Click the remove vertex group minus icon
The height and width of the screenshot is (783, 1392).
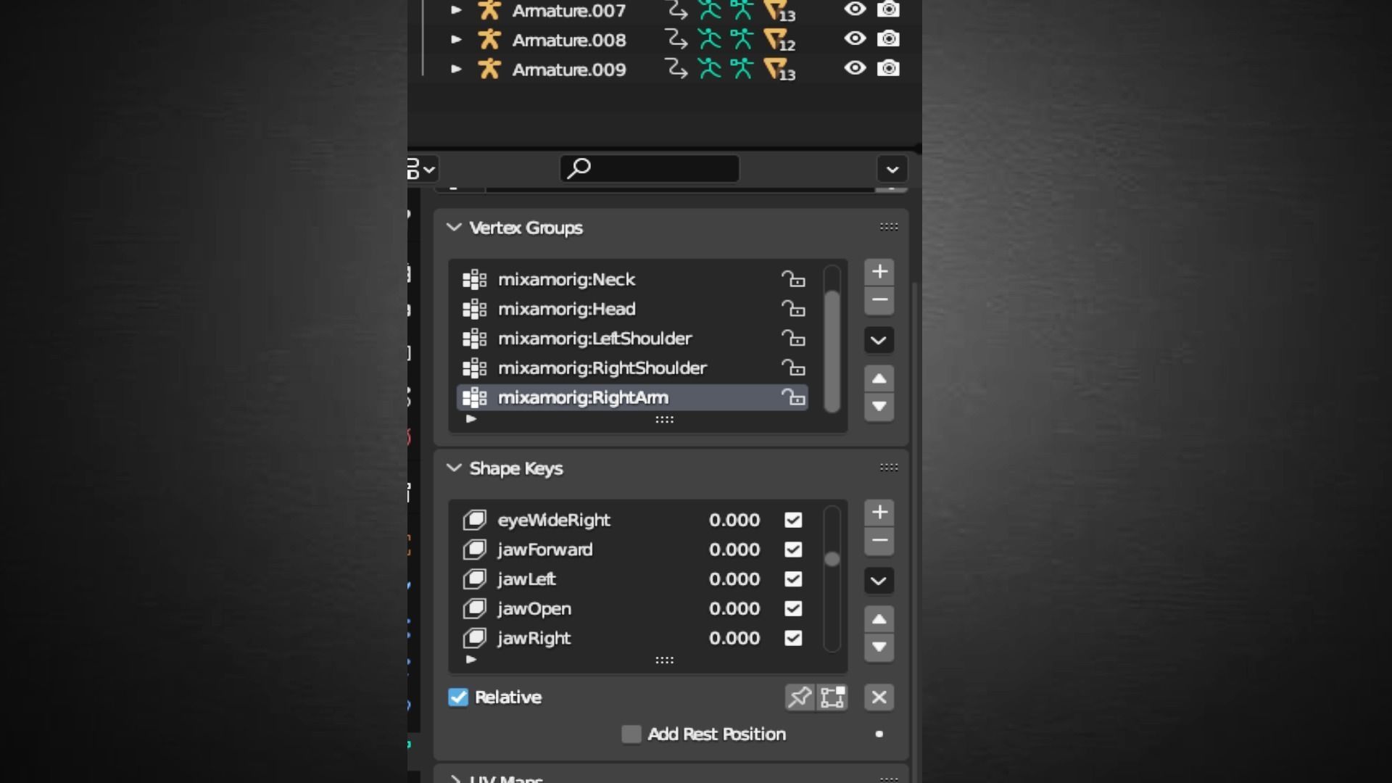tap(879, 300)
